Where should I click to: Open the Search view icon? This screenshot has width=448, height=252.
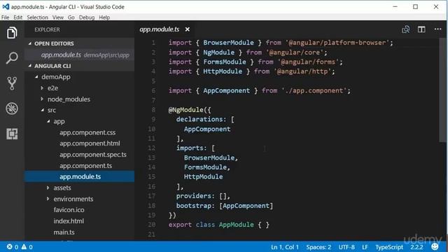12,58
